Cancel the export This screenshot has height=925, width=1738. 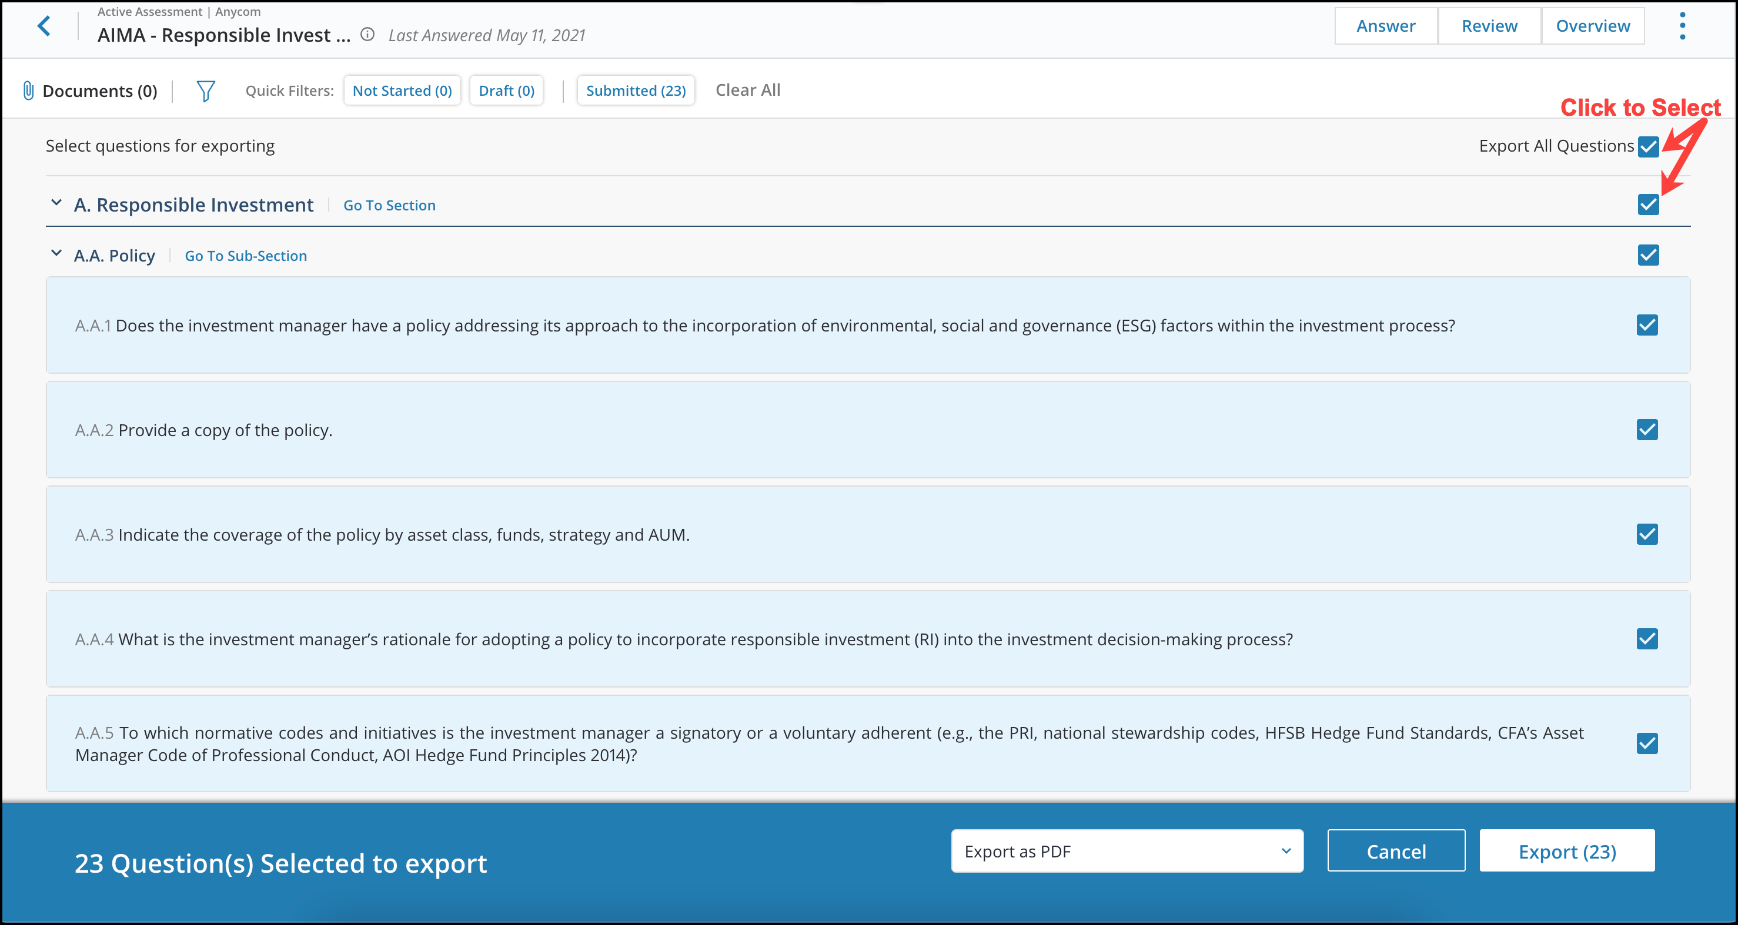1396,851
